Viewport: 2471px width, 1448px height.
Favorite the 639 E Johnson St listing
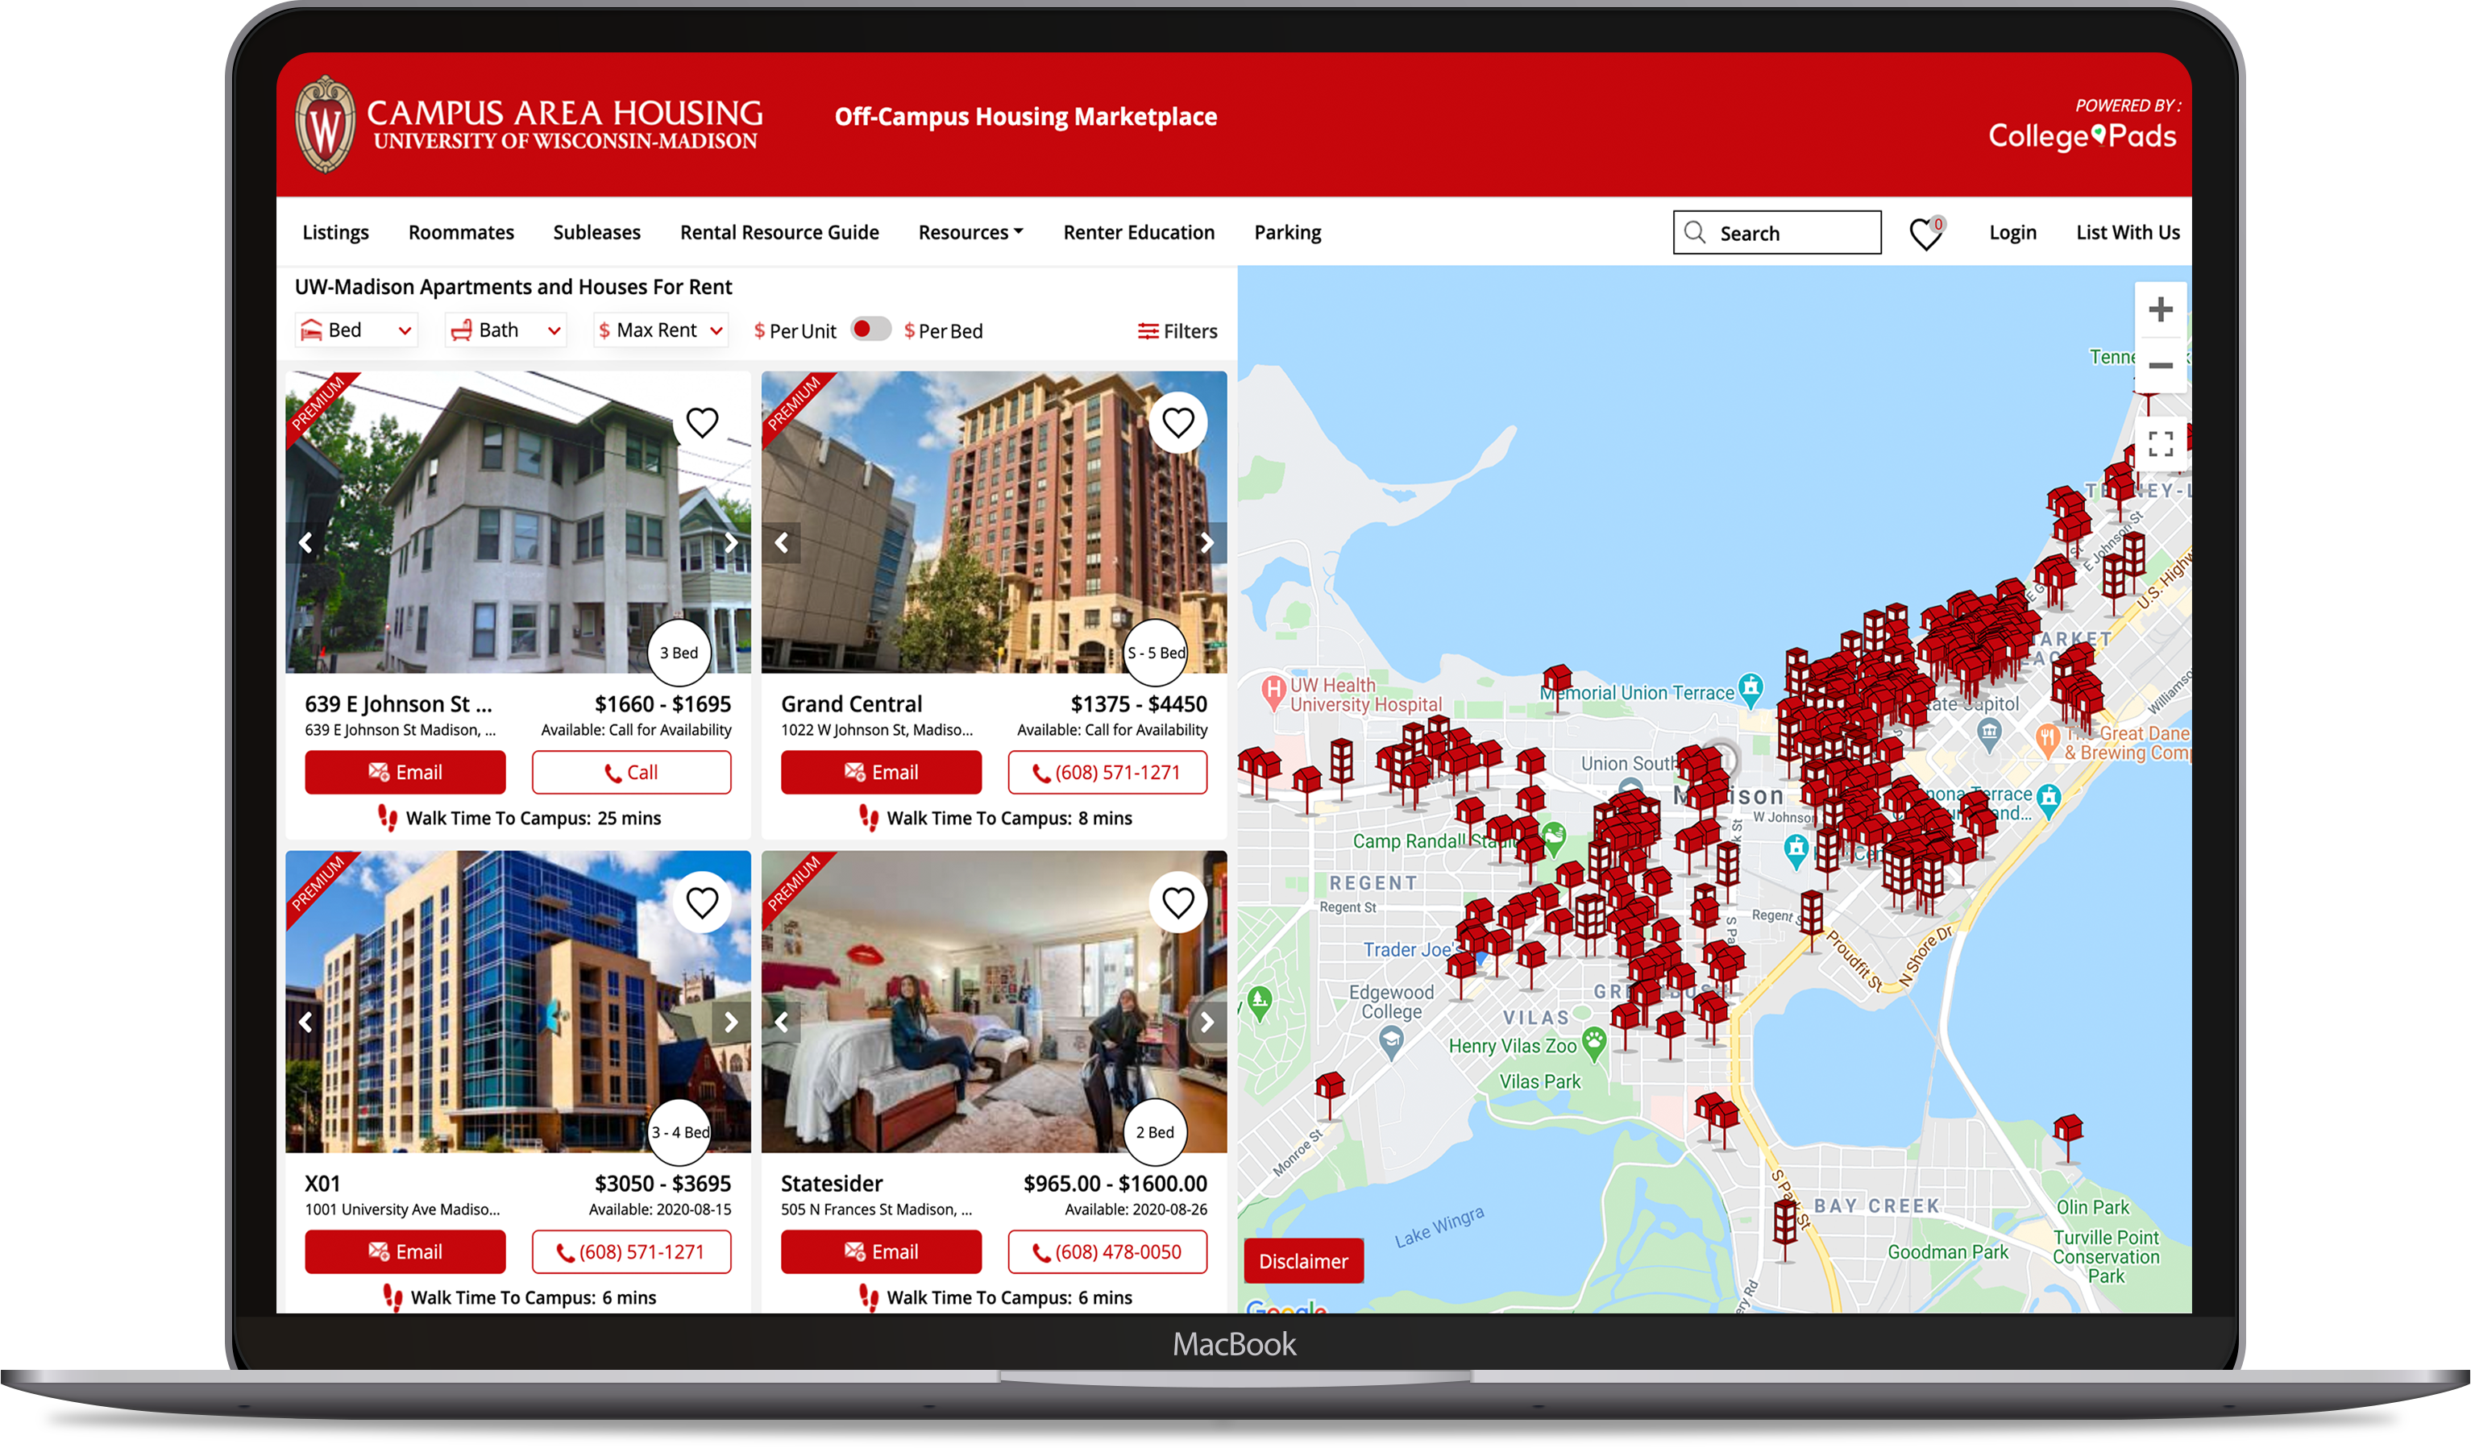(x=702, y=422)
